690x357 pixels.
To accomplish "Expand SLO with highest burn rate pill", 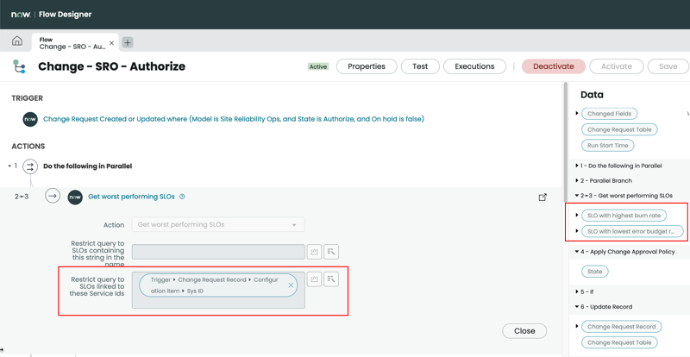I will coord(577,216).
